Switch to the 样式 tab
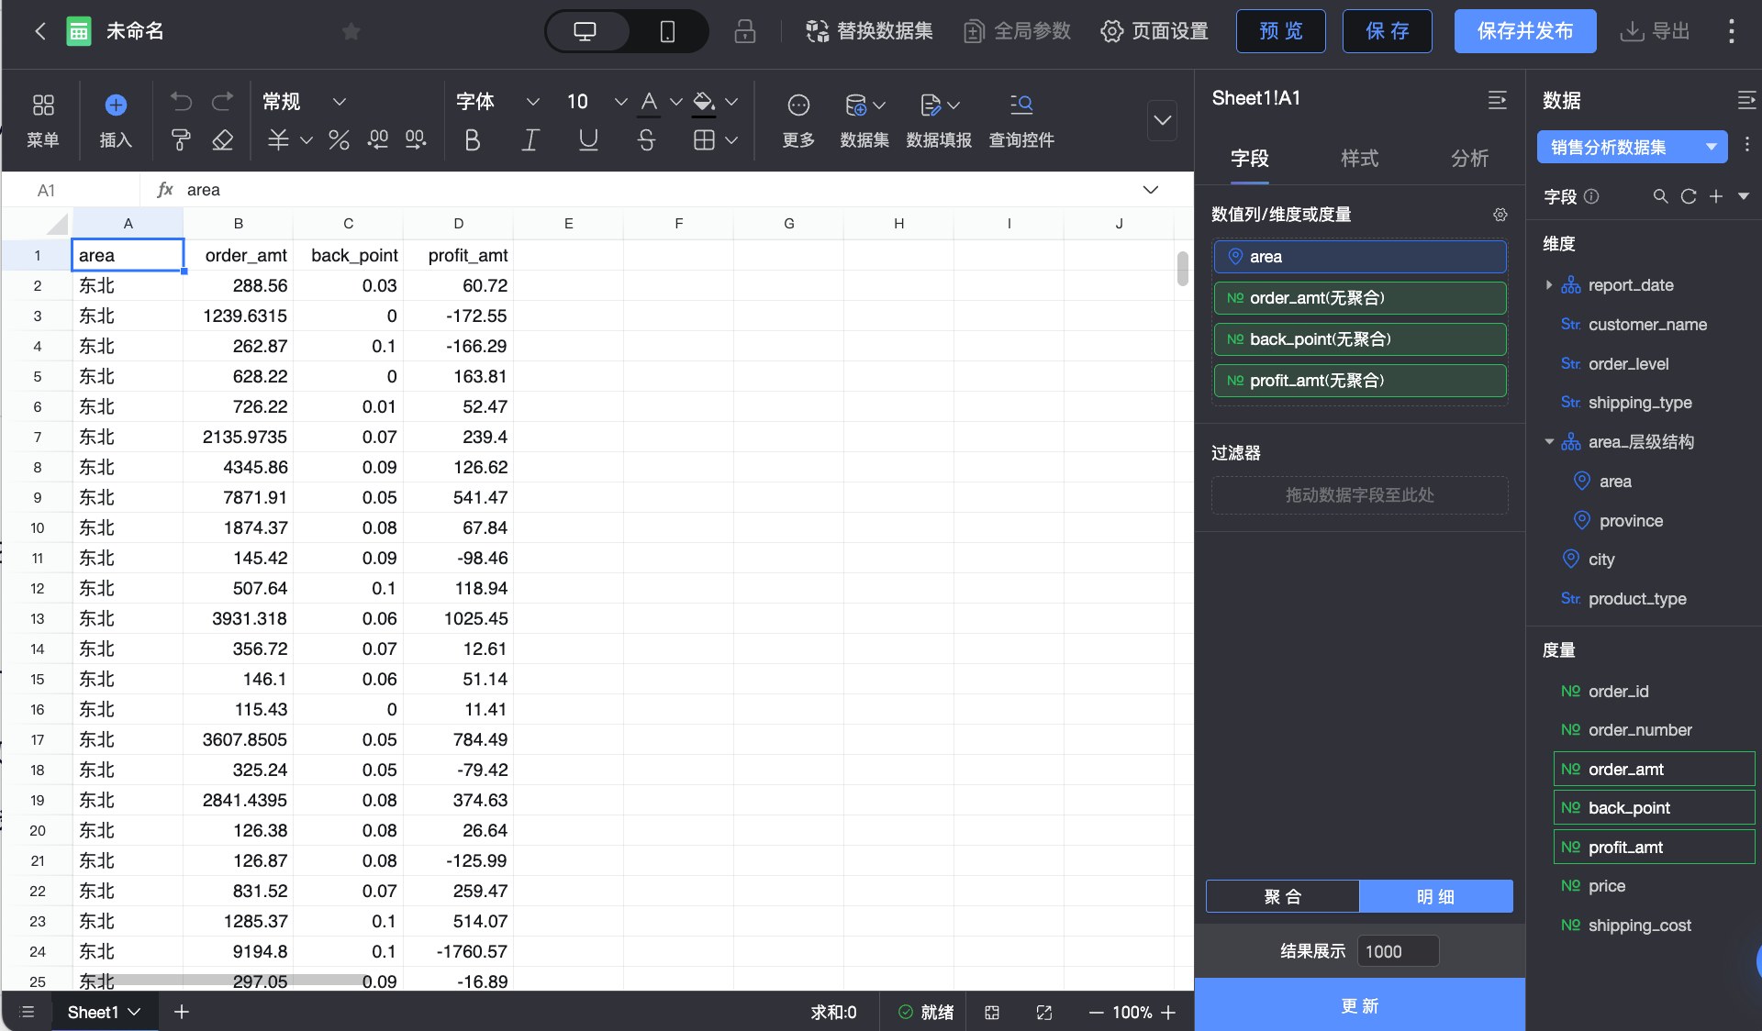Image resolution: width=1762 pixels, height=1031 pixels. [1359, 158]
